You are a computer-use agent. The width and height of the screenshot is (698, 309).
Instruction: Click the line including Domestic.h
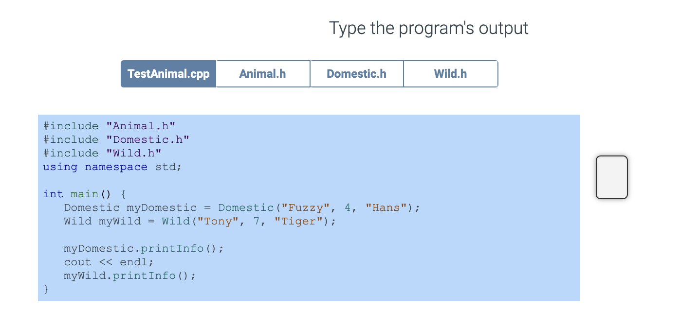point(115,139)
